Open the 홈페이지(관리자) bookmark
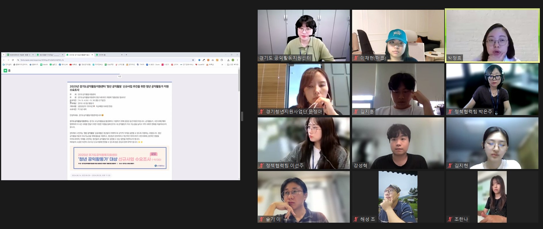The image size is (543, 229). (20, 65)
